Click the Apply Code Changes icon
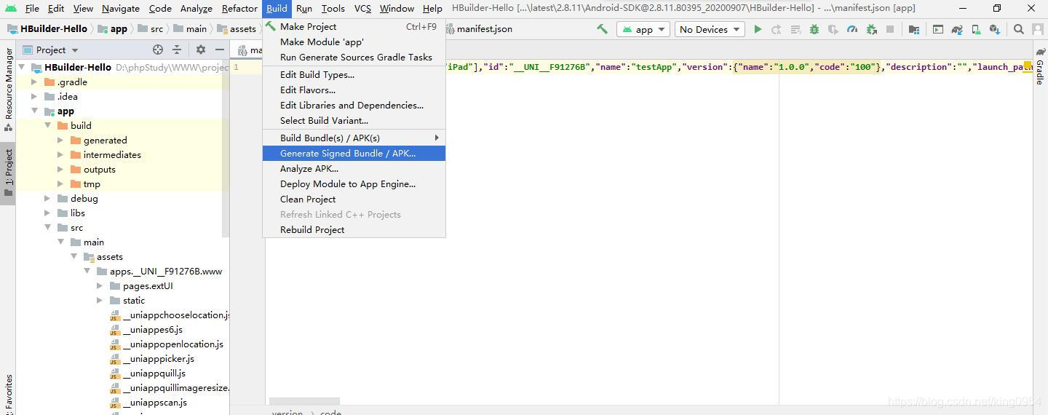Screen dimensions: 1048x415 [795, 29]
